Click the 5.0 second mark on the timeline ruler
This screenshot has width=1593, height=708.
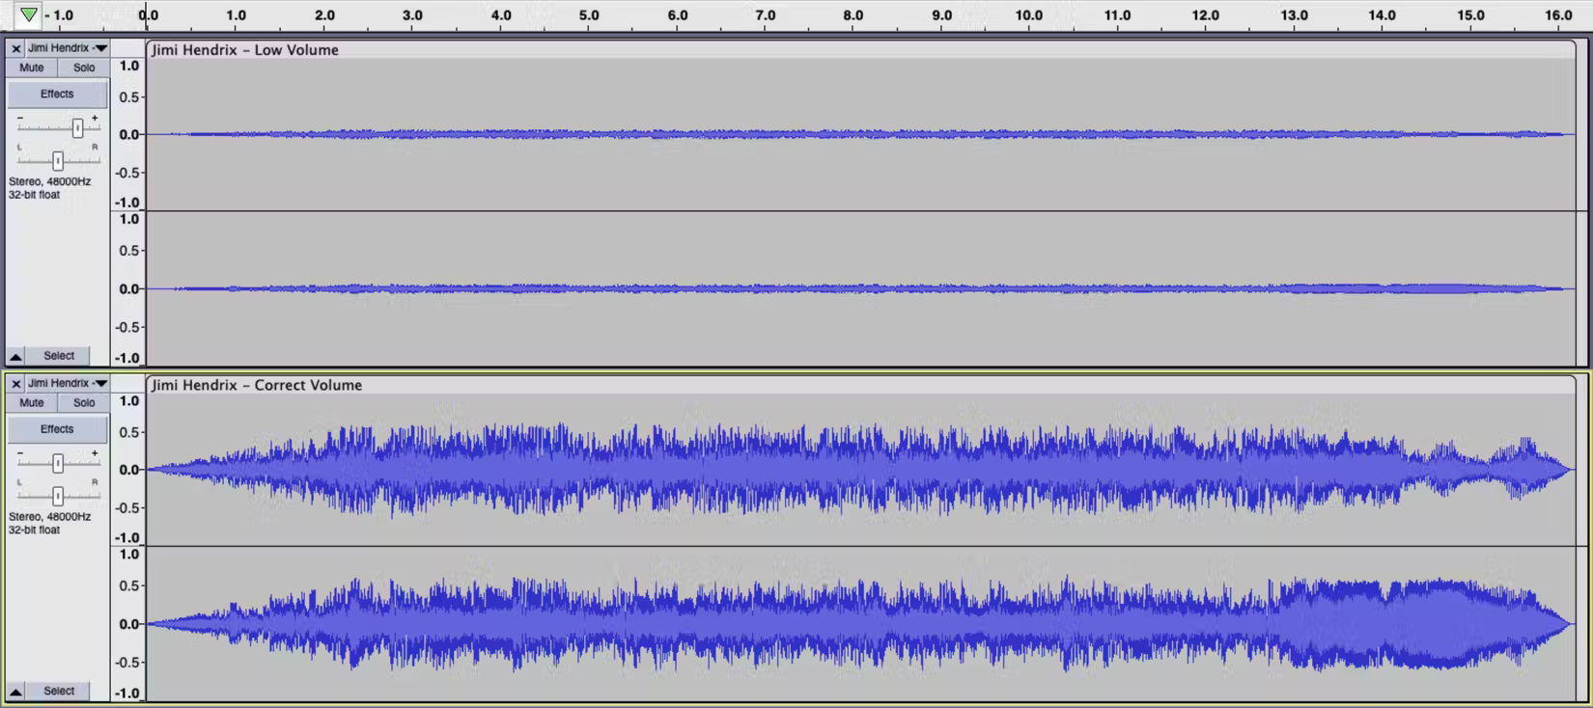[589, 15]
